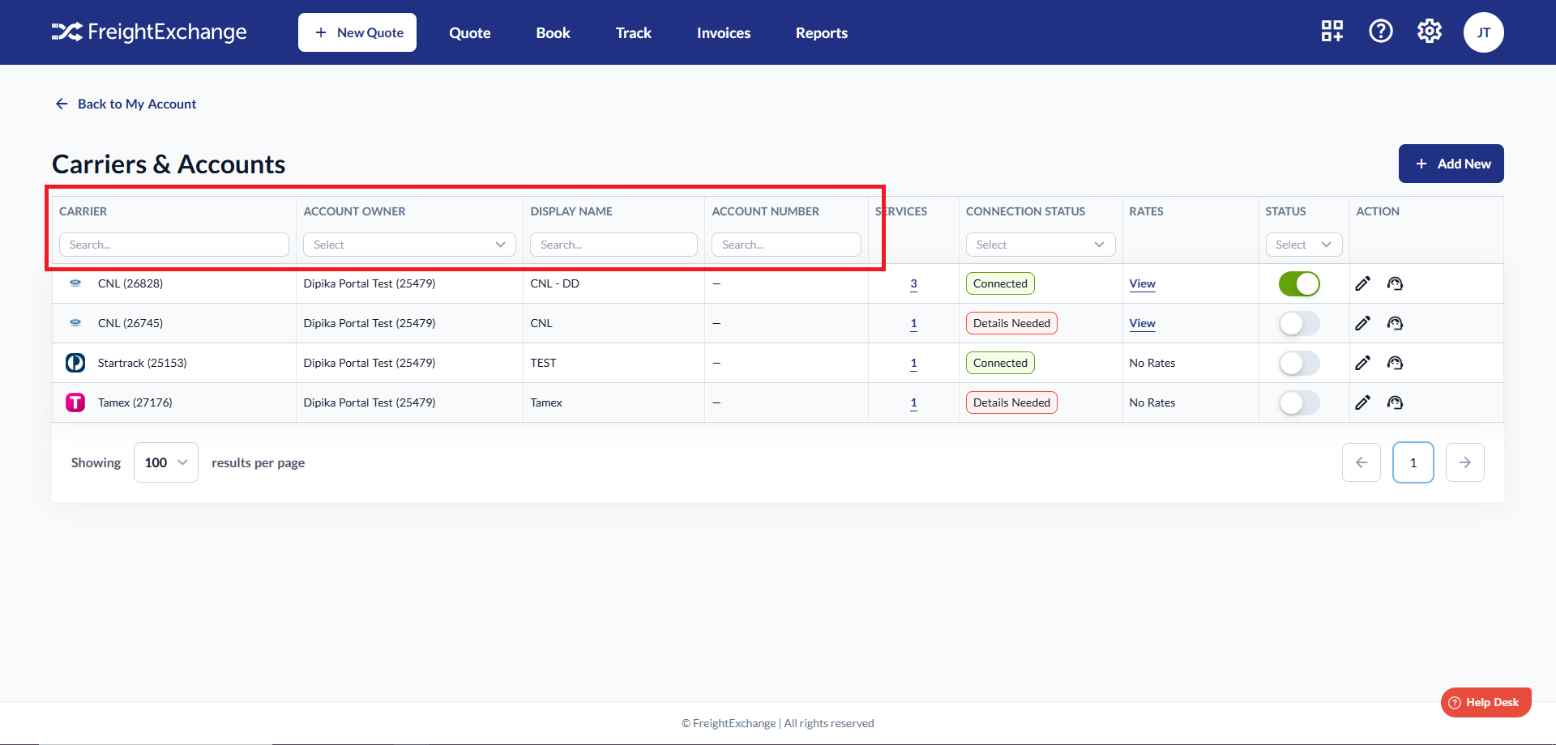Click support headset icon for CNL (26745)
Image resolution: width=1556 pixels, height=745 pixels.
(x=1395, y=323)
